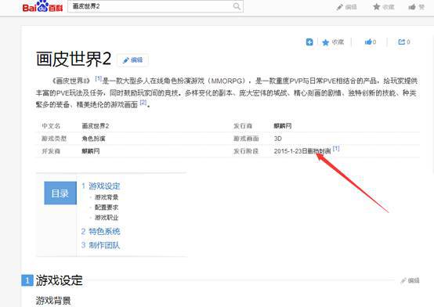Click the 目录 contents block
This screenshot has height=307, width=434.
(x=60, y=193)
